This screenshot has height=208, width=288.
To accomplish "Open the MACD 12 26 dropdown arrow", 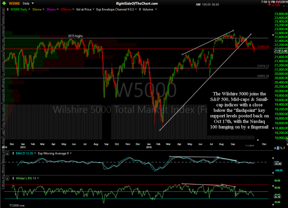I will 35,153.
